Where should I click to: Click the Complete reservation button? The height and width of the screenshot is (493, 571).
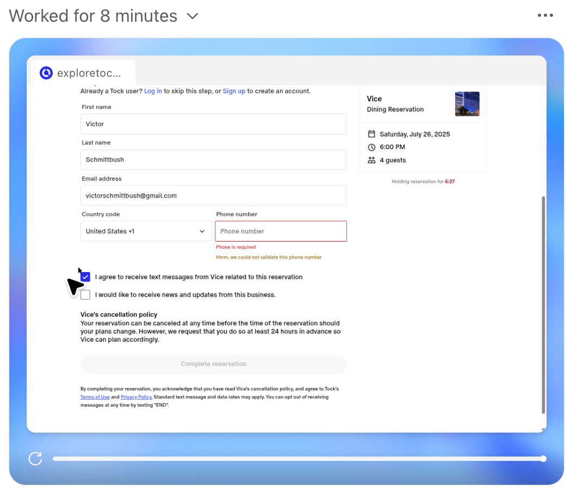pyautogui.click(x=213, y=364)
